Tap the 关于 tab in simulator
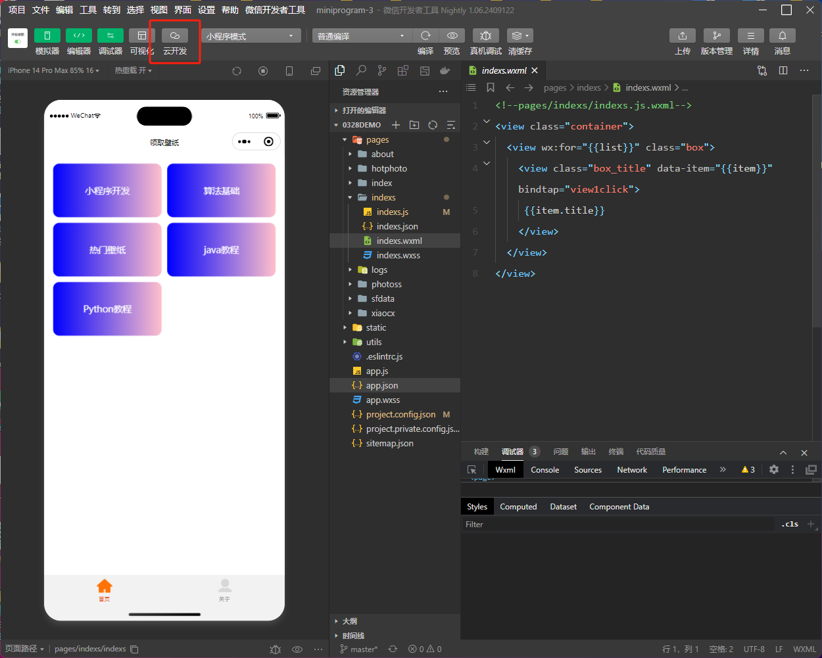This screenshot has width=822, height=658. [224, 590]
